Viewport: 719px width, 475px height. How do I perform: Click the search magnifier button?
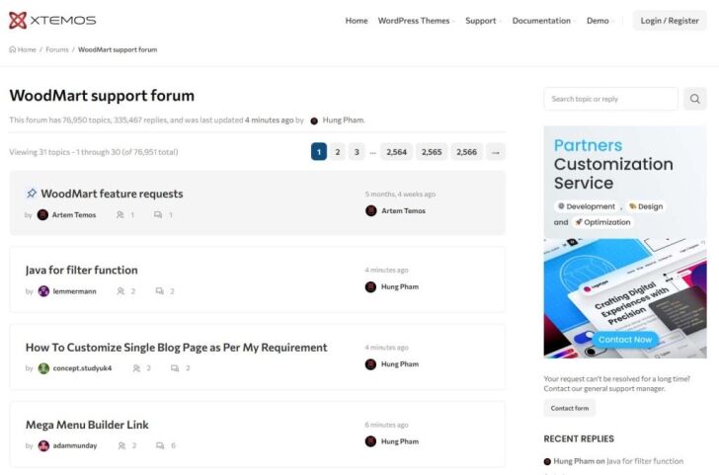(x=694, y=99)
